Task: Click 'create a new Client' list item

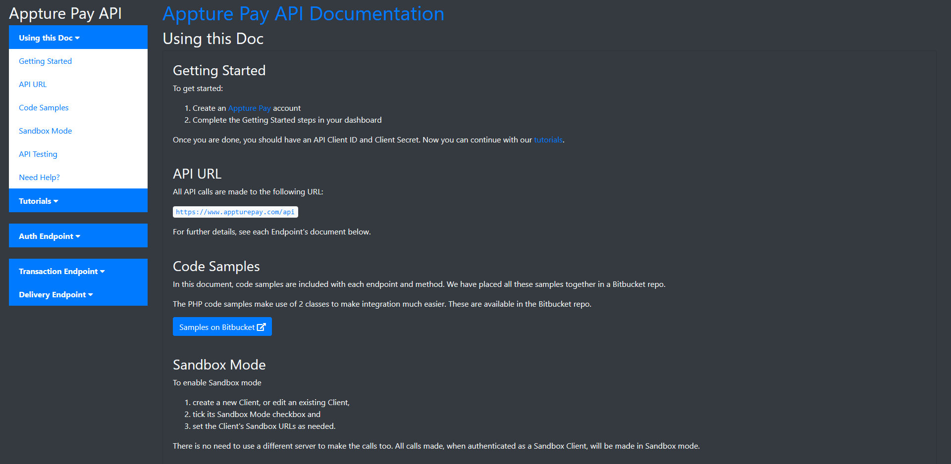Action: 271,402
